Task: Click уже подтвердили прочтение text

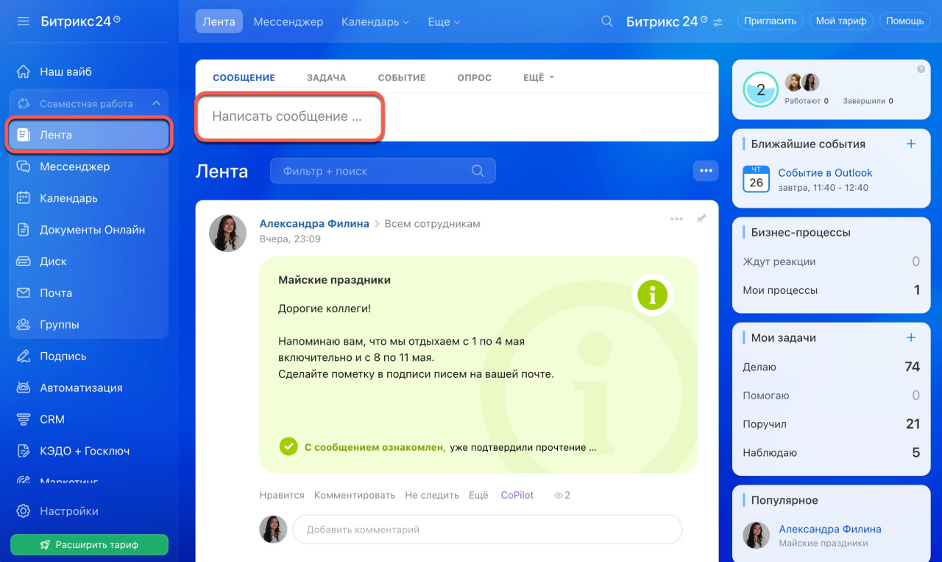Action: point(523,447)
